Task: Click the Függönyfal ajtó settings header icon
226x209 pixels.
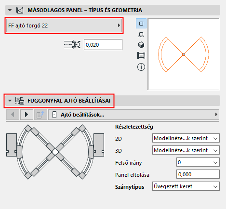Action: click(x=20, y=101)
